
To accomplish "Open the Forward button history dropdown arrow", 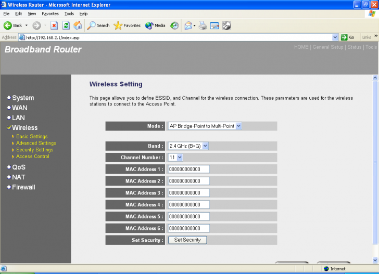I will click(45, 25).
